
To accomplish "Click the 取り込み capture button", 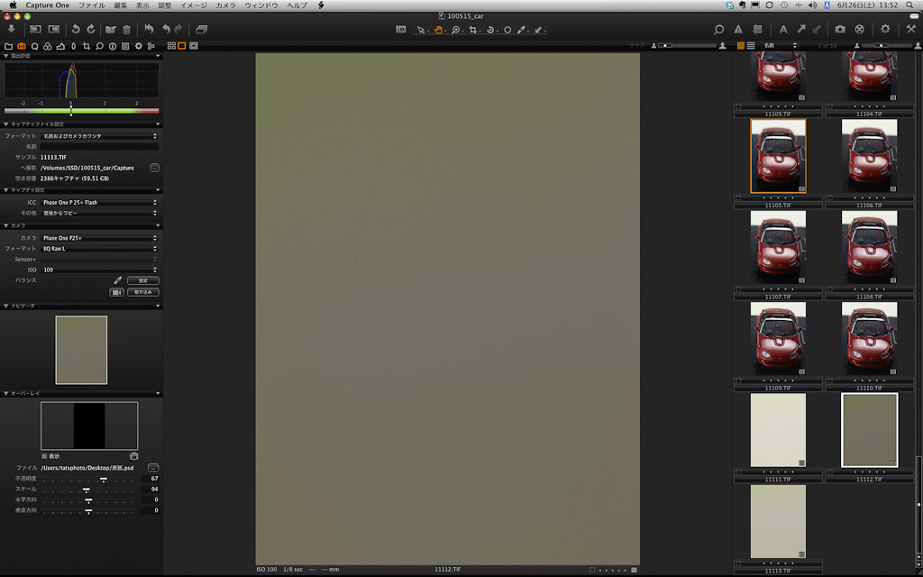I will (x=142, y=292).
